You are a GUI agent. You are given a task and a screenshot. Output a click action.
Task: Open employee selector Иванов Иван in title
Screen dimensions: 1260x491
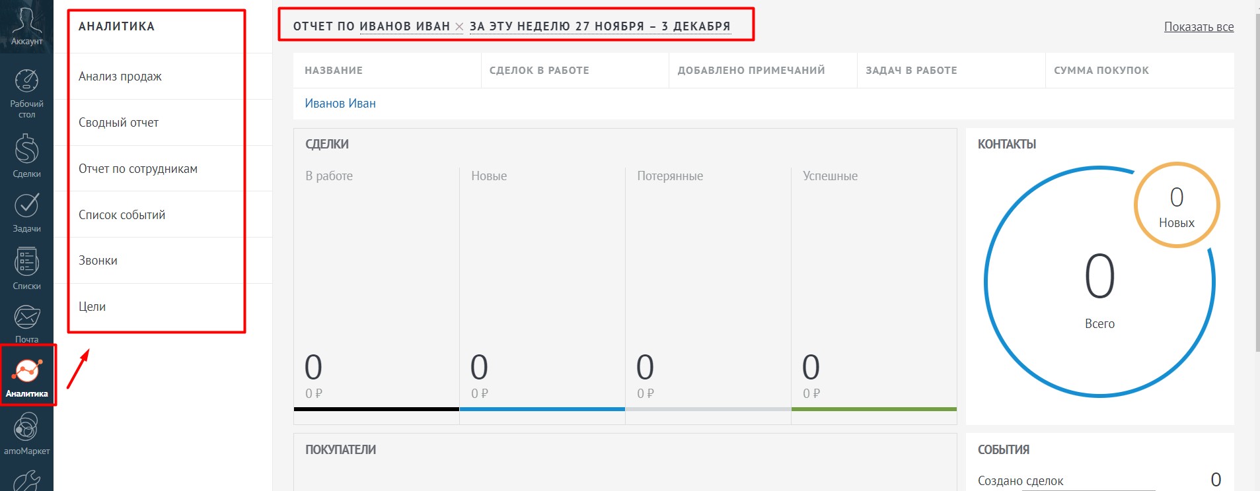(404, 26)
